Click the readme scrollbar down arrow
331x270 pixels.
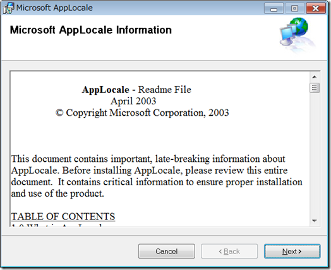tap(315, 221)
